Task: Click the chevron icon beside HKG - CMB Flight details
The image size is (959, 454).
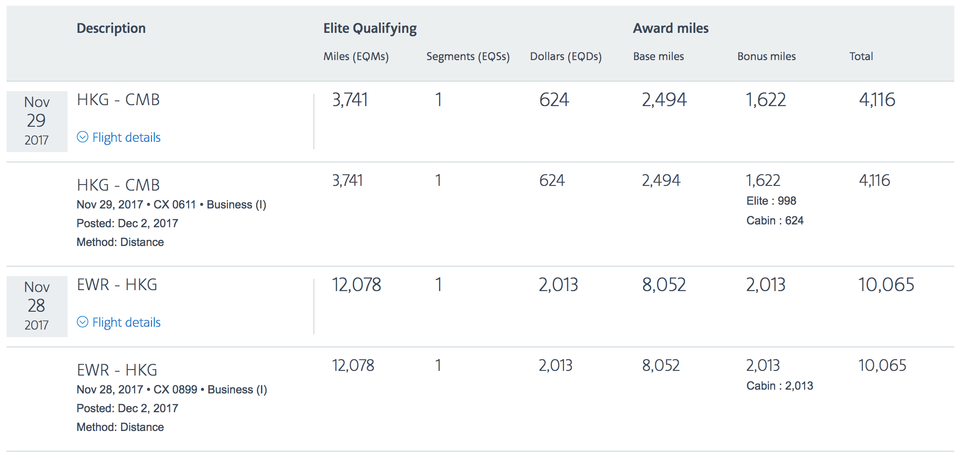Action: pyautogui.click(x=83, y=137)
